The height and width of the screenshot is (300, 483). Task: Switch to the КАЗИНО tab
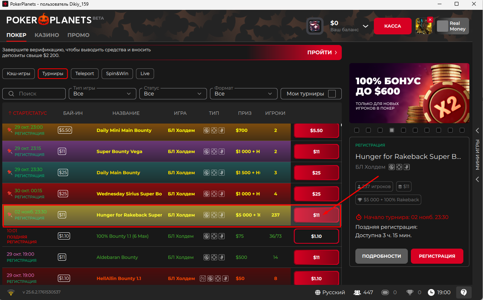[47, 35]
